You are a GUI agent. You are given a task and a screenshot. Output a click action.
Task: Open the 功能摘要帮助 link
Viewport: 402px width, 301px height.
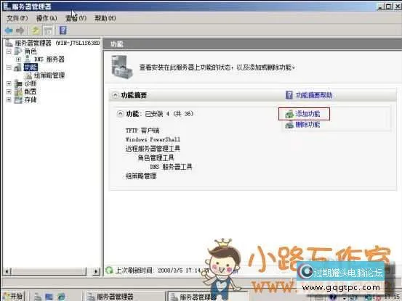(314, 95)
